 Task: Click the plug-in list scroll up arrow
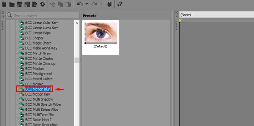point(77,23)
